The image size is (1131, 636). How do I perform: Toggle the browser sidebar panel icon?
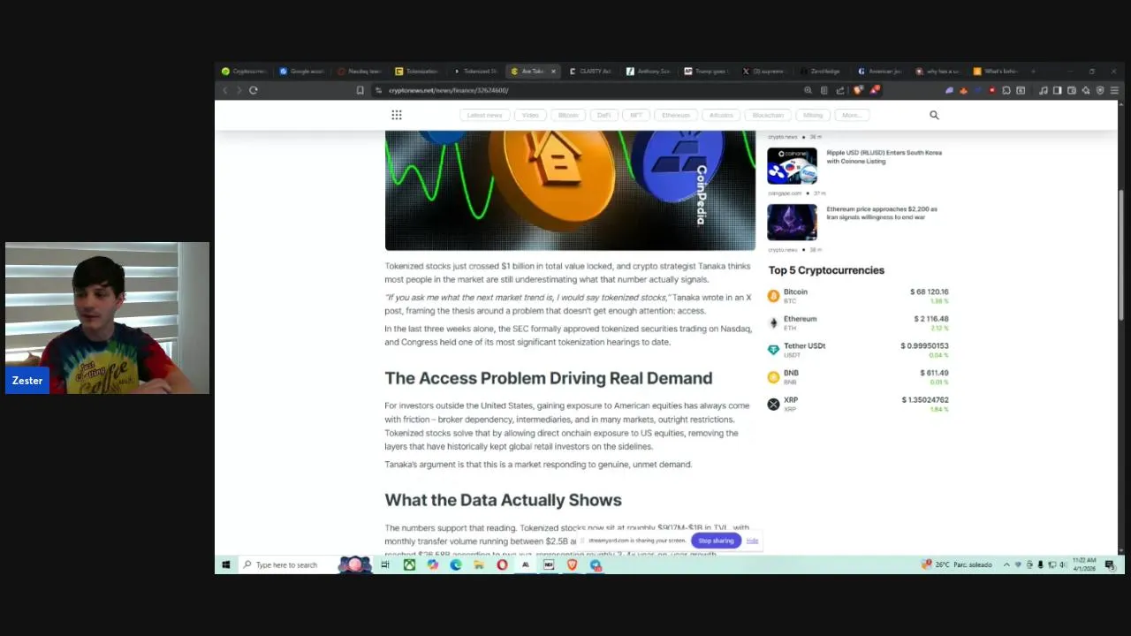tap(1058, 90)
